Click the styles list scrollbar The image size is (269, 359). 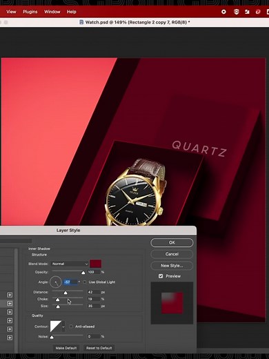point(16,300)
